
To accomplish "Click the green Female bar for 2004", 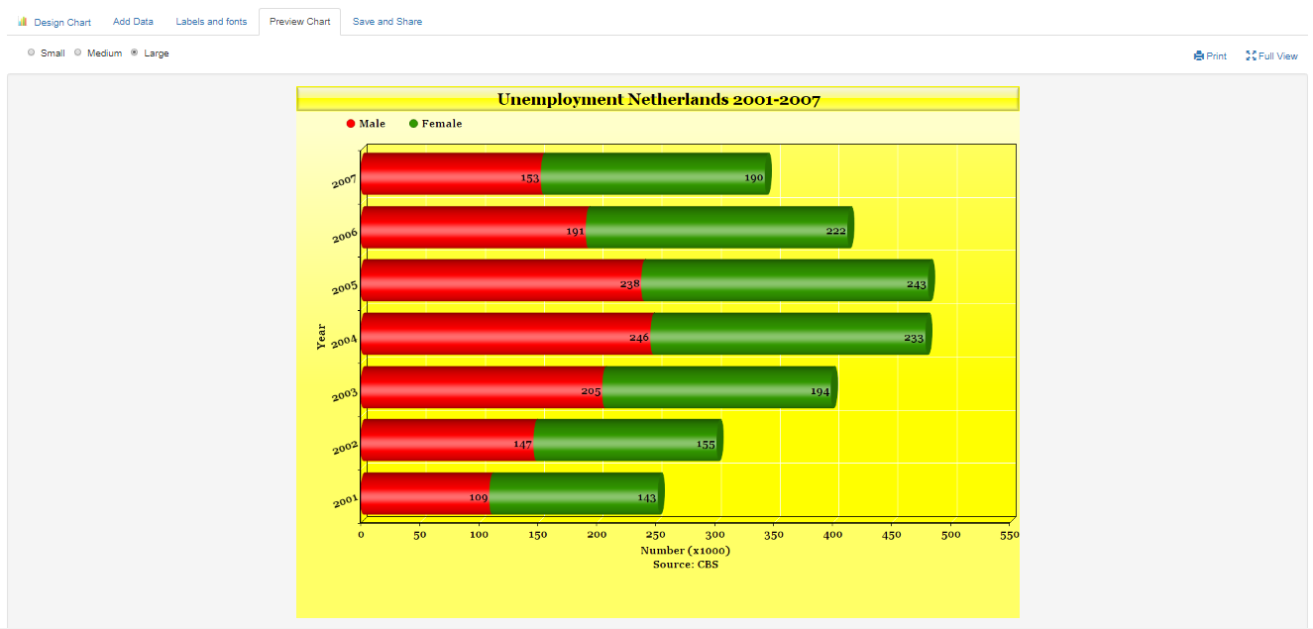I will (791, 334).
